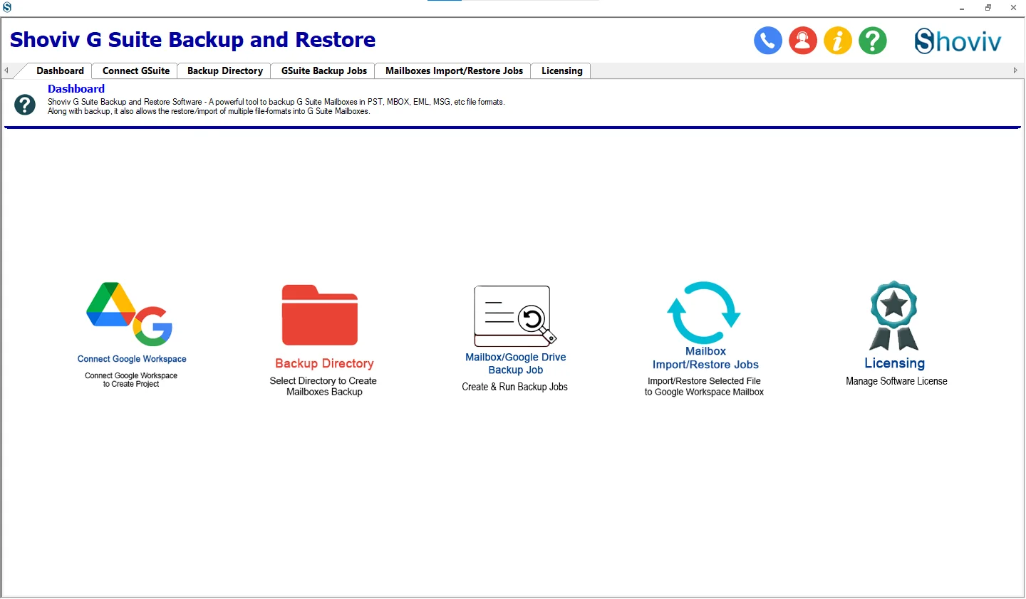Go to Mailboxes Import/Restore Jobs tab
The image size is (1026, 599).
(454, 71)
